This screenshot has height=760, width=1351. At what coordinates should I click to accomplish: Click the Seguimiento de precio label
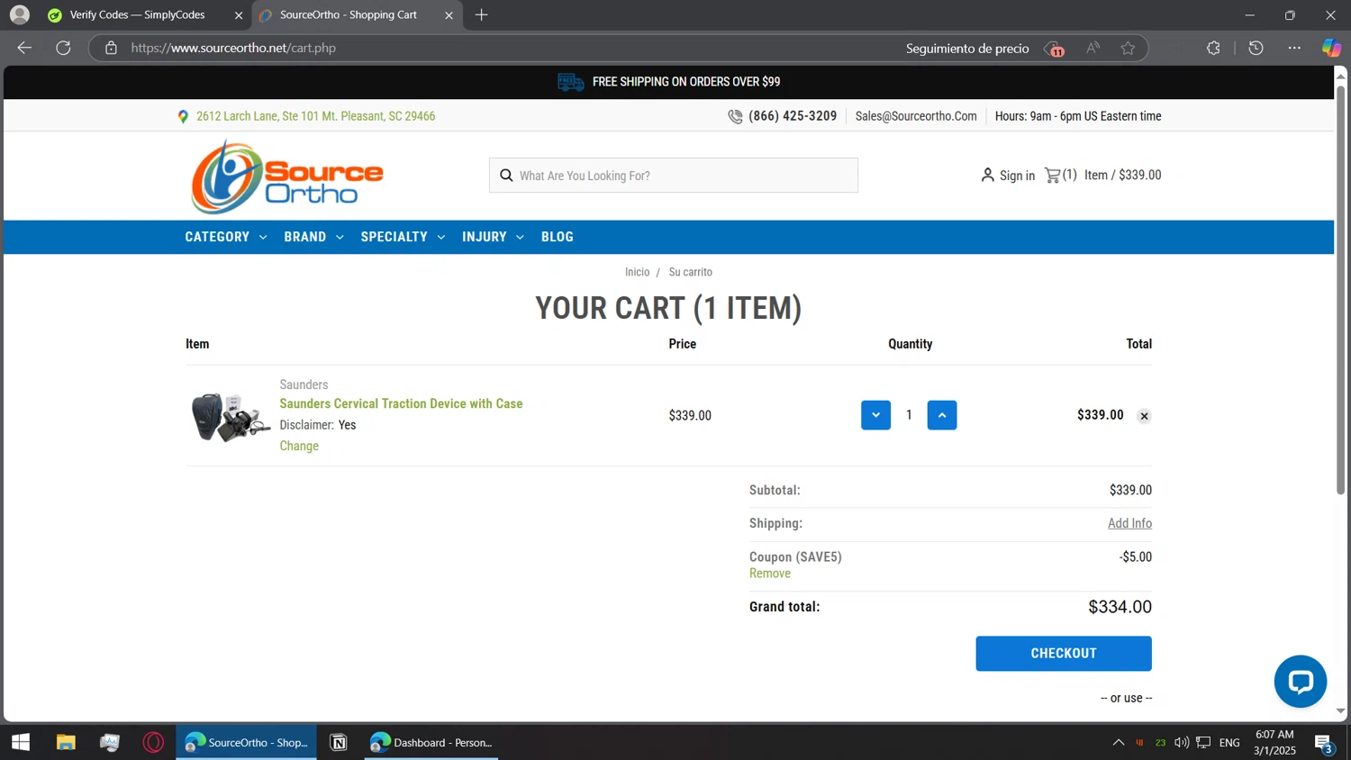pos(967,49)
